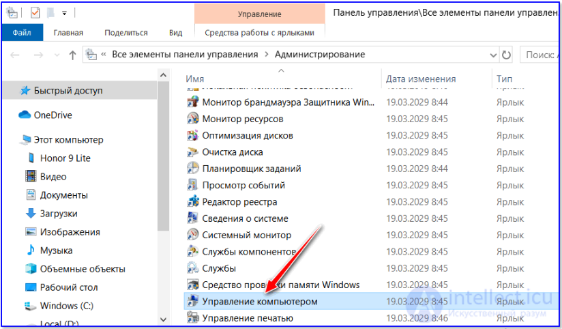Click the Поиск search field

(540, 55)
